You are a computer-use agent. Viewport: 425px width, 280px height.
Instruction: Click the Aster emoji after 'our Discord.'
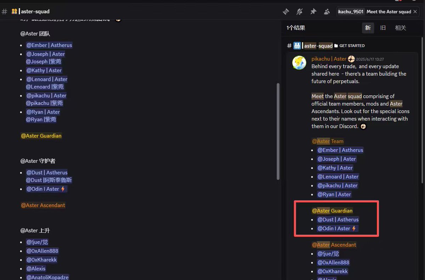point(363,126)
